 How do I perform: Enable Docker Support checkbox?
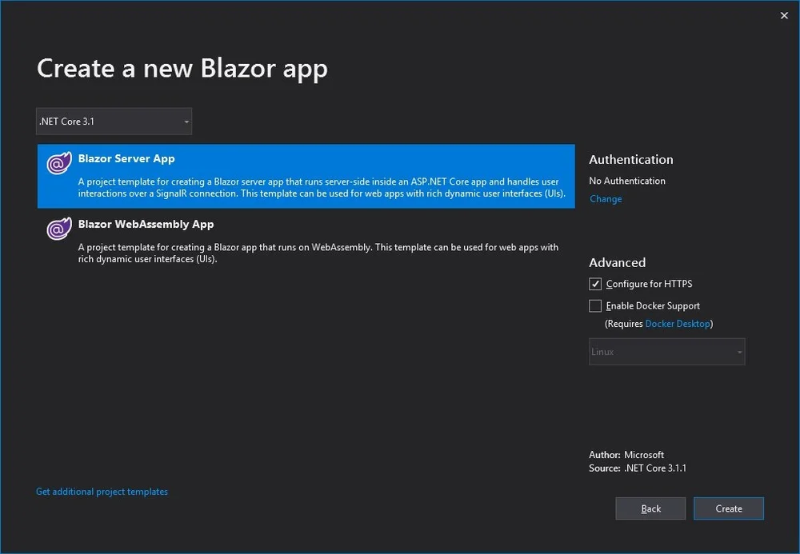point(595,306)
